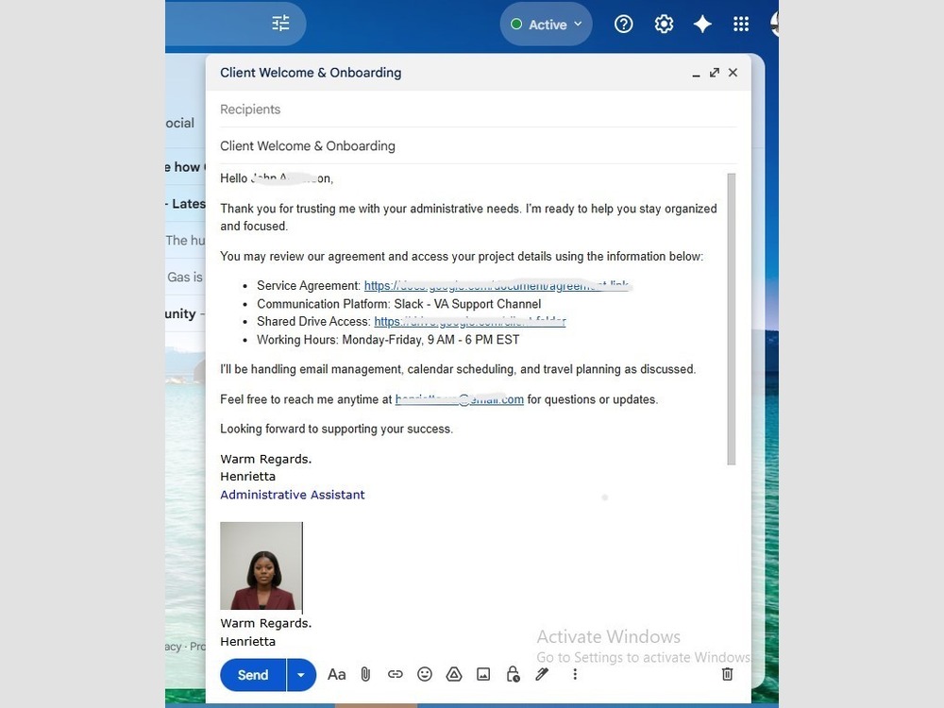This screenshot has width=944, height=708.
Task: Insert photo icon
Action: point(483,675)
